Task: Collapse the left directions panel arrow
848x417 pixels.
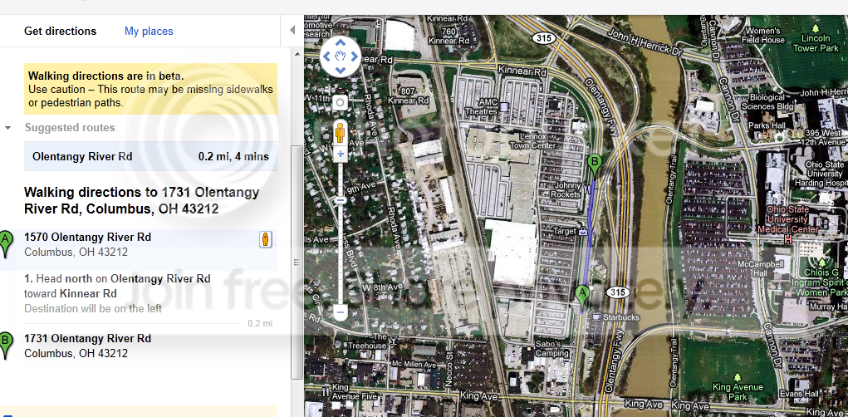Action: click(x=292, y=30)
